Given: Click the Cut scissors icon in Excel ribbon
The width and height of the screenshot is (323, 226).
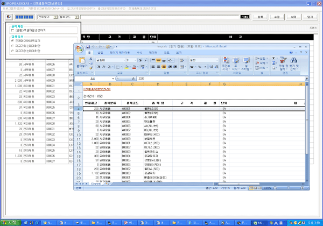Looking at the screenshot, I should click(90, 59).
